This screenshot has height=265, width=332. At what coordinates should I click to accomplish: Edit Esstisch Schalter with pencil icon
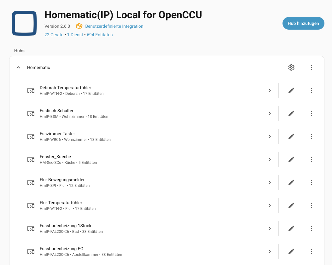pos(291,113)
